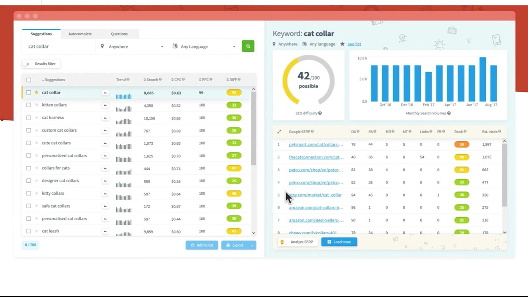Image resolution: width=528 pixels, height=297 pixels.
Task: Star the cat leash keyword
Action: click(x=36, y=231)
